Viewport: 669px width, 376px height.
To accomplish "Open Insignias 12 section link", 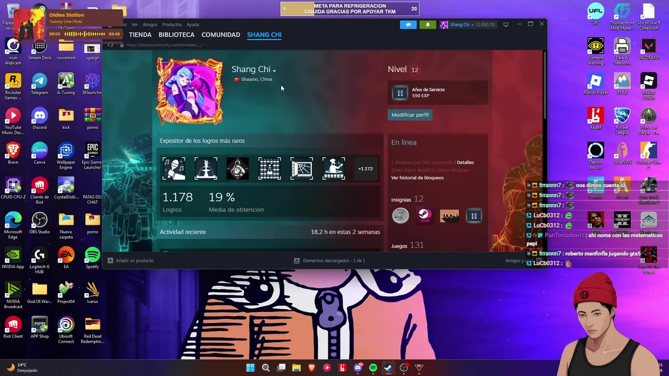I will point(407,199).
